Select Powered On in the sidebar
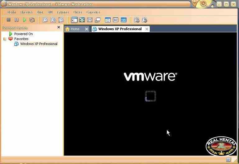This screenshot has height=164, width=239. 23,34
